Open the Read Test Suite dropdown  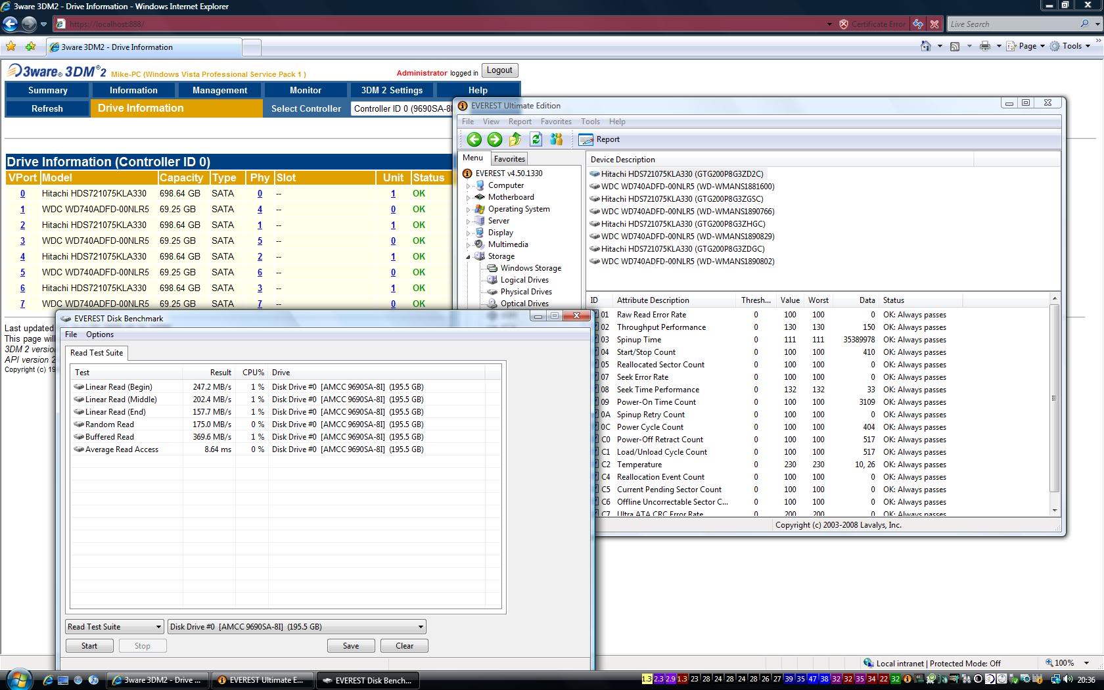114,627
